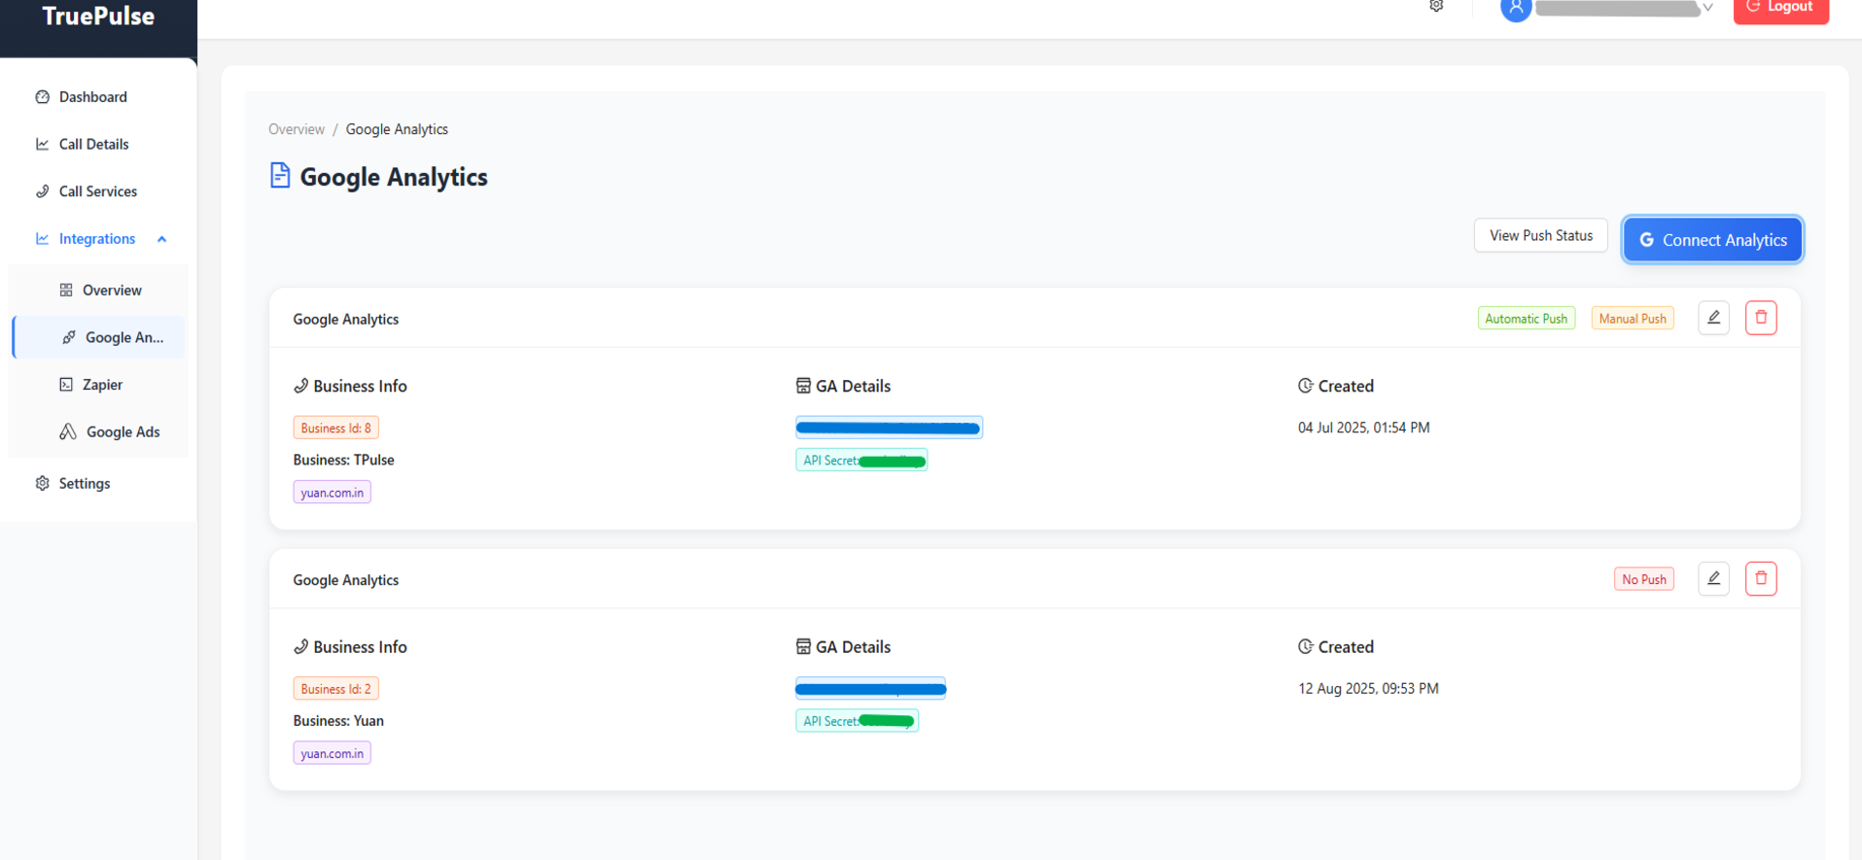Image resolution: width=1862 pixels, height=860 pixels.
Task: Log out using the Logout button
Action: click(x=1780, y=9)
